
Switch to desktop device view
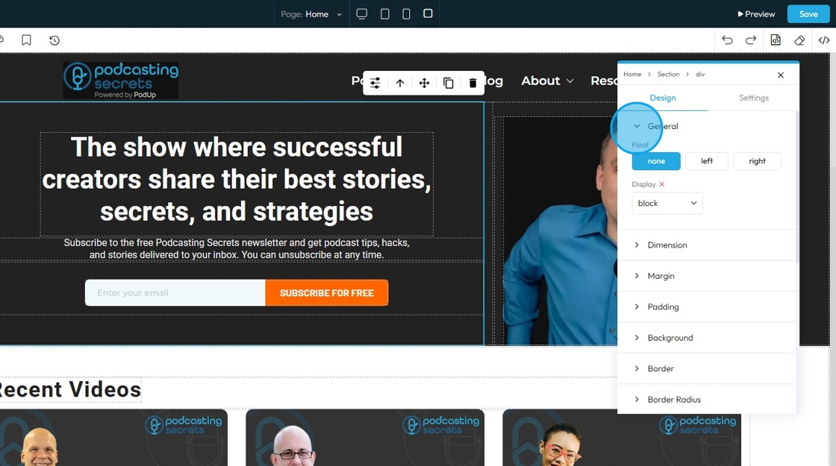361,14
